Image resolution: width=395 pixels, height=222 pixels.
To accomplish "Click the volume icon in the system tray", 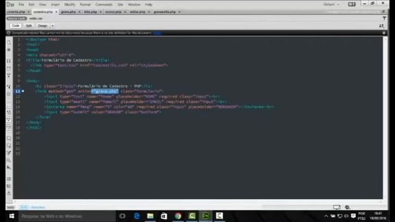I will pos(346,216).
